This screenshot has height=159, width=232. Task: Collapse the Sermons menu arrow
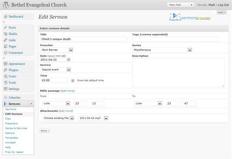[x=31, y=104]
